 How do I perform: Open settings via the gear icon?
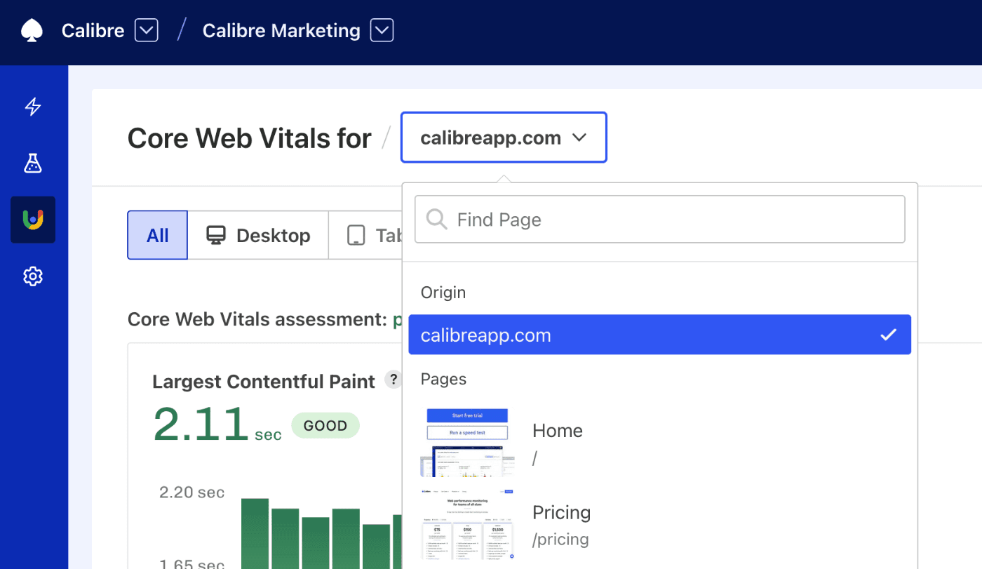pyautogui.click(x=33, y=276)
